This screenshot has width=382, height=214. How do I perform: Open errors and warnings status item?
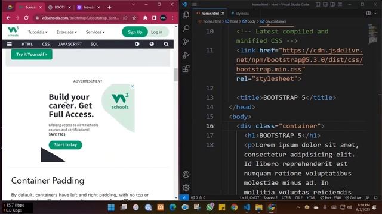point(198,197)
